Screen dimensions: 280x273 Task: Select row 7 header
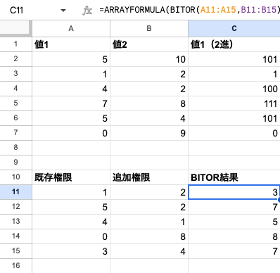tap(15, 133)
